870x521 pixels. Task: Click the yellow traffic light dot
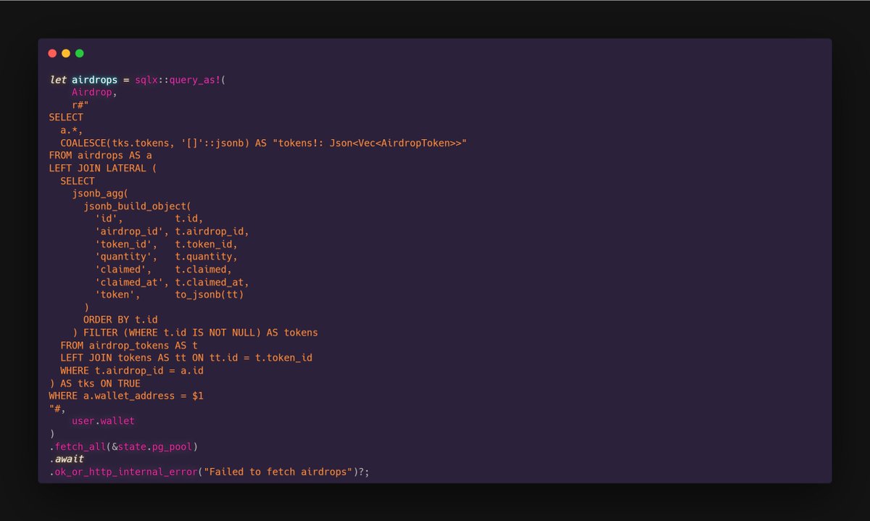[65, 52]
